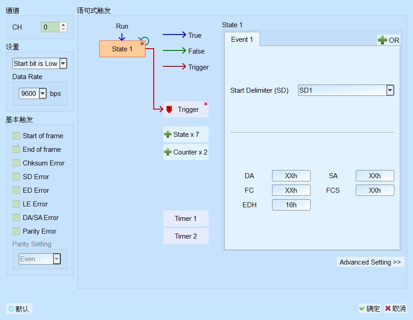The width and height of the screenshot is (413, 320).
Task: Click the State x 7 label
Action: pos(186,135)
